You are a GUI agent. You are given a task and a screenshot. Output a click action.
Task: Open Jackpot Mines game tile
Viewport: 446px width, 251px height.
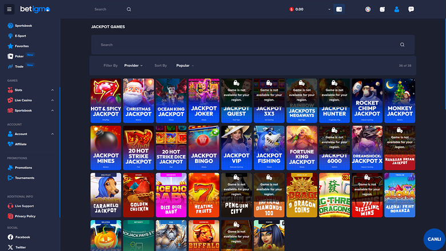click(x=106, y=148)
